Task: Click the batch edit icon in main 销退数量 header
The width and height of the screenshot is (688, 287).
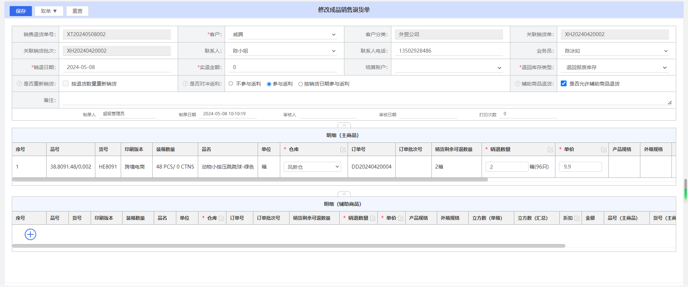Action: pos(550,150)
